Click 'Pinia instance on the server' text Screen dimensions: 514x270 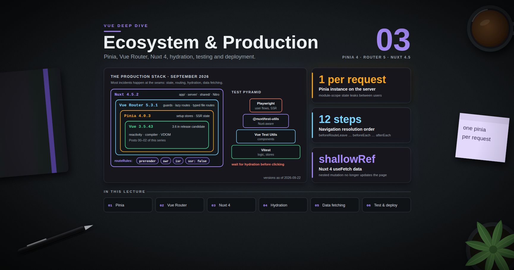347,89
